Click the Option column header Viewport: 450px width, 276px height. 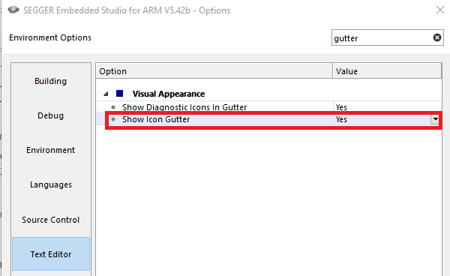coord(214,71)
